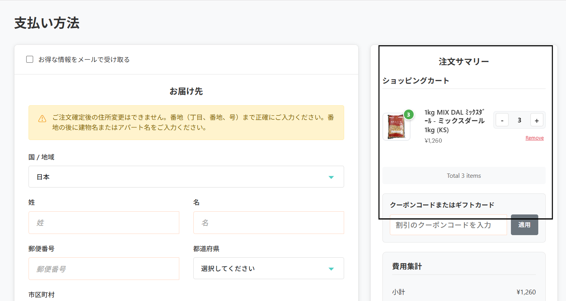Open the 国 / 地域 country dropdown

[186, 177]
